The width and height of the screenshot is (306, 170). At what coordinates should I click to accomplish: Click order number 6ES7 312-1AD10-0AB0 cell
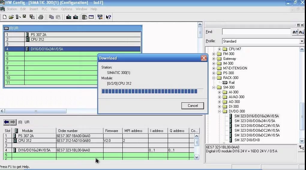(x=79, y=141)
